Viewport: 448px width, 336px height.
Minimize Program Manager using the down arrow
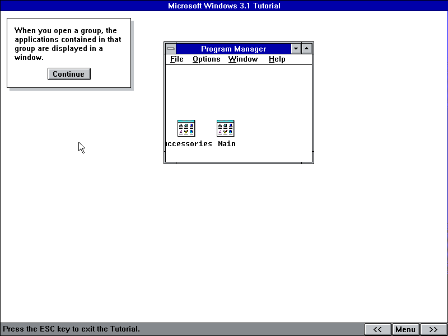click(x=296, y=49)
